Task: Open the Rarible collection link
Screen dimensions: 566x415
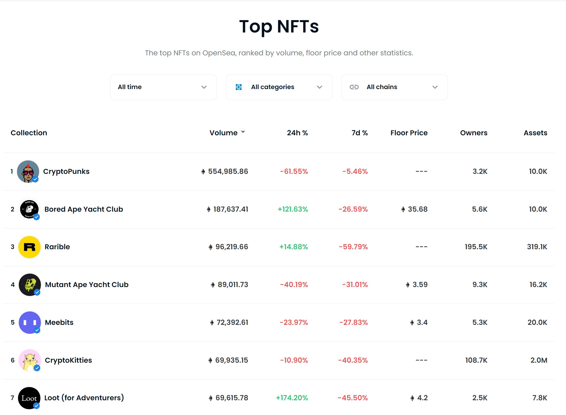Action: pyautogui.click(x=57, y=247)
